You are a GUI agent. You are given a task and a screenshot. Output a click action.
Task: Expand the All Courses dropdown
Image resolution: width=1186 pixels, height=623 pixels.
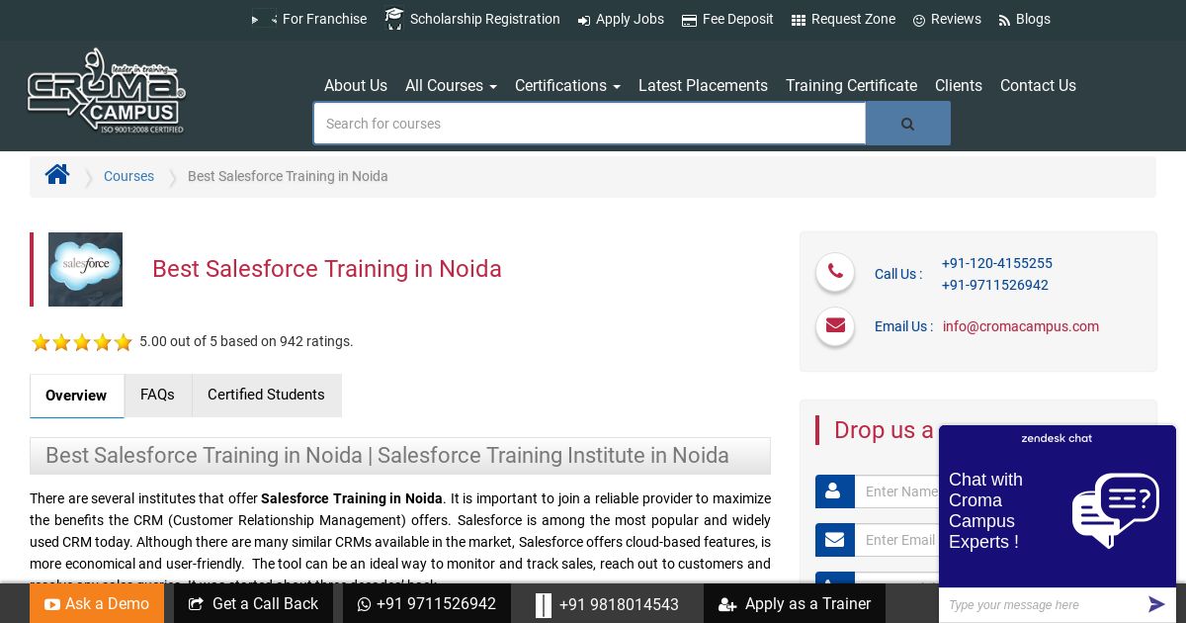tap(451, 86)
